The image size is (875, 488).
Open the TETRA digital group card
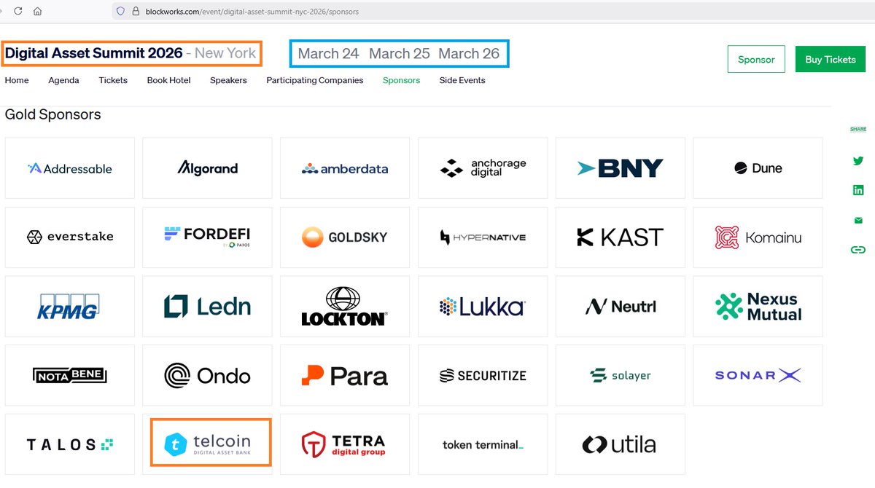point(345,444)
